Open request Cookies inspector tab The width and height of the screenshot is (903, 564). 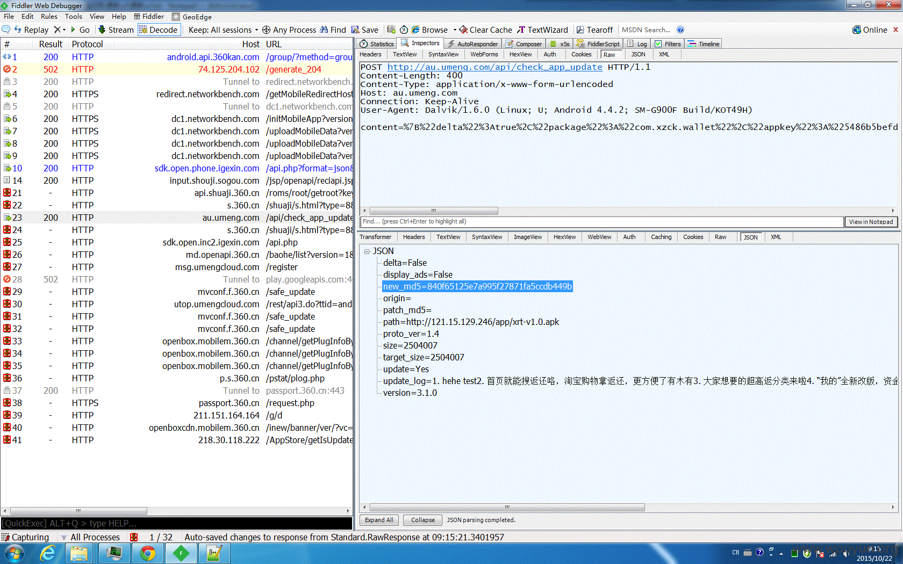click(582, 54)
